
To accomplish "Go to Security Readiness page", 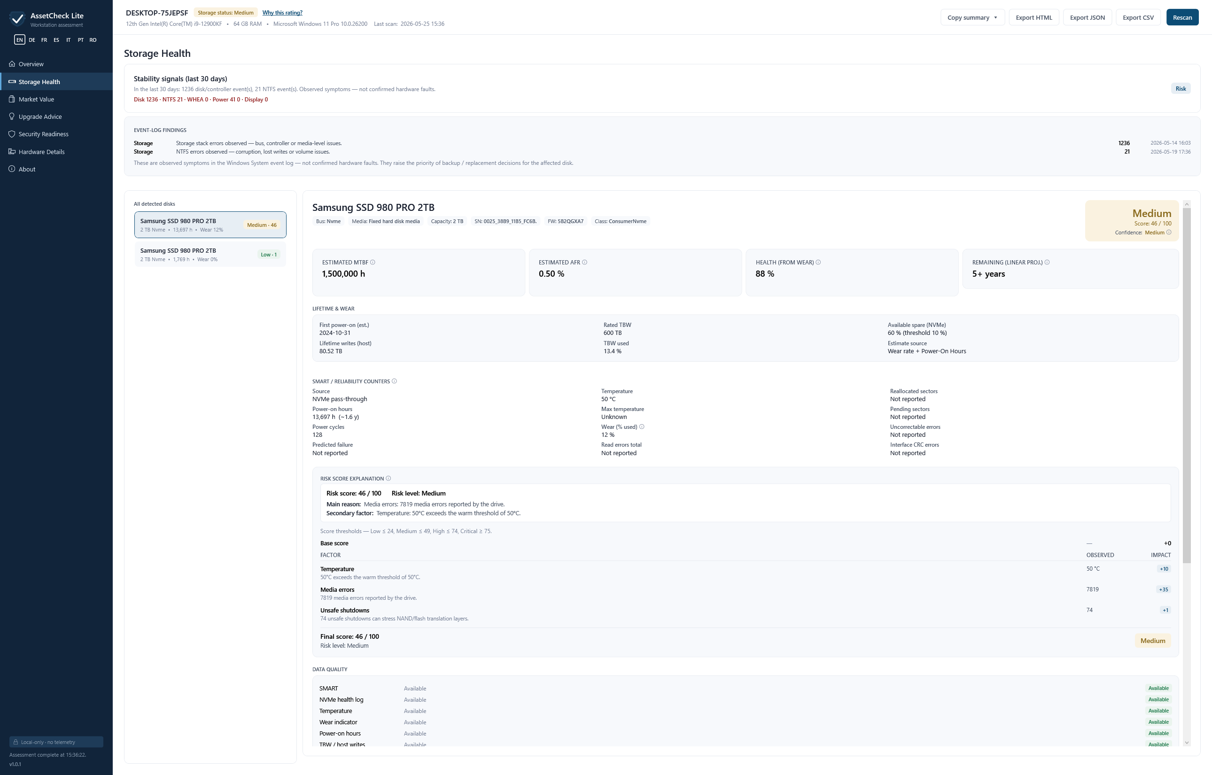I will 56,134.
